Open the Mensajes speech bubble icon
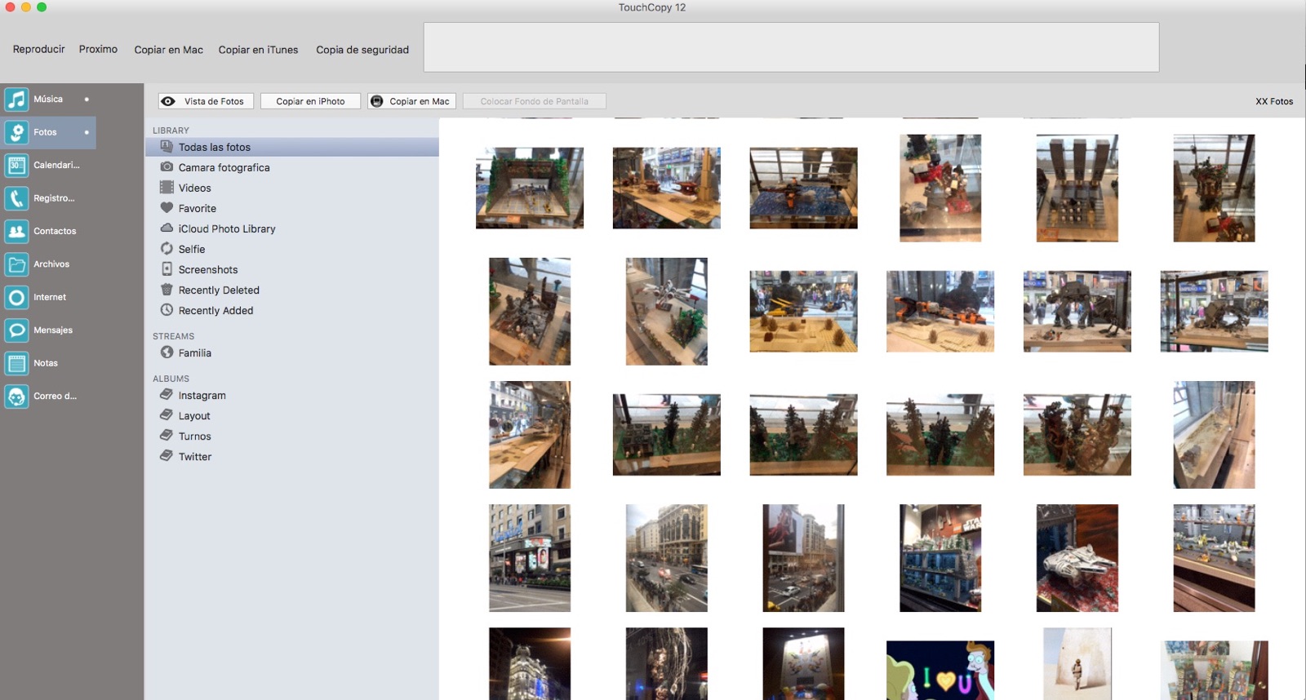This screenshot has height=700, width=1306. (16, 330)
